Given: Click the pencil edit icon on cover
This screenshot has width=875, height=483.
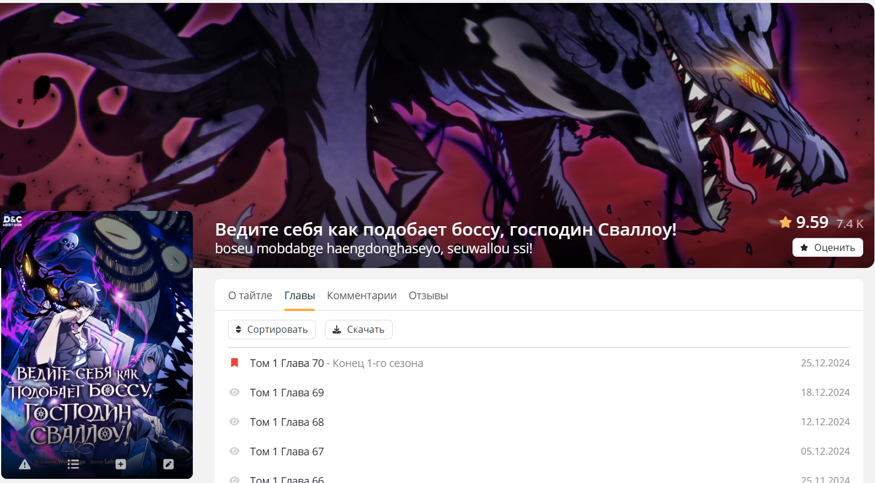Looking at the screenshot, I should tap(169, 464).
